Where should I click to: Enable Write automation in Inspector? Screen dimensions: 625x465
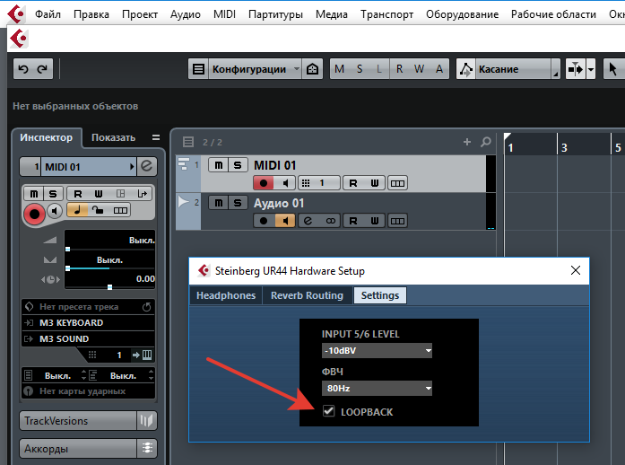(x=99, y=194)
